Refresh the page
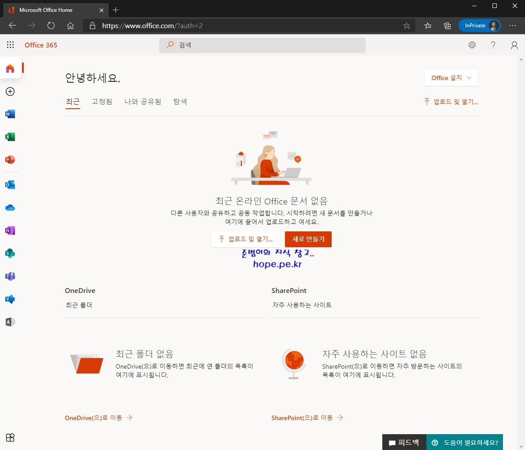The width and height of the screenshot is (525, 450). pos(51,26)
